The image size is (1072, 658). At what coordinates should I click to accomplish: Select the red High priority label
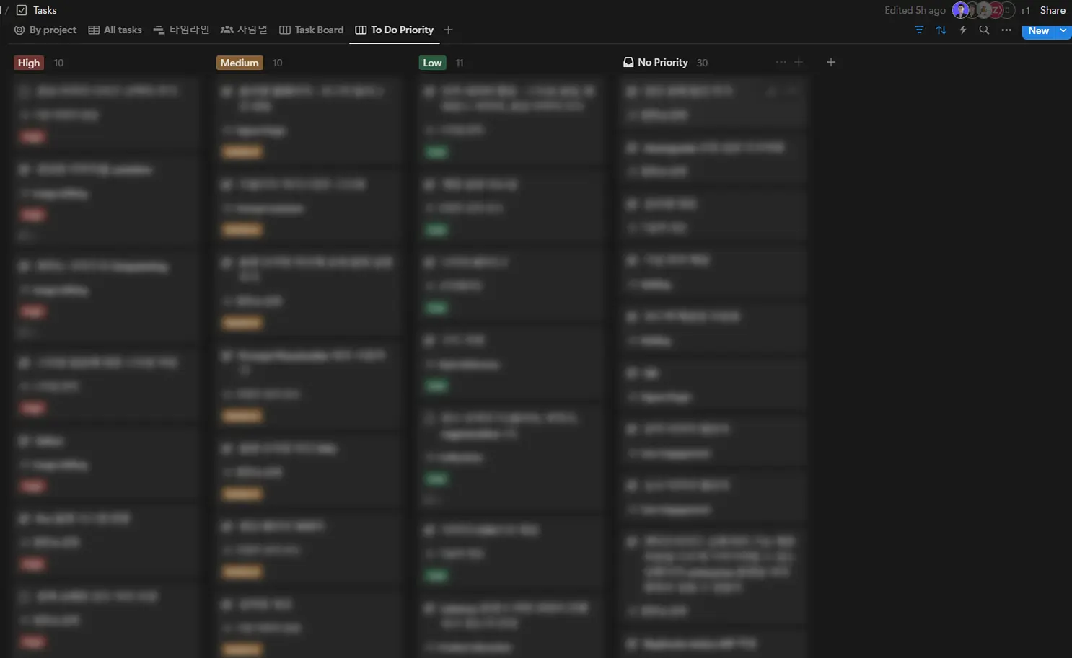pos(29,63)
